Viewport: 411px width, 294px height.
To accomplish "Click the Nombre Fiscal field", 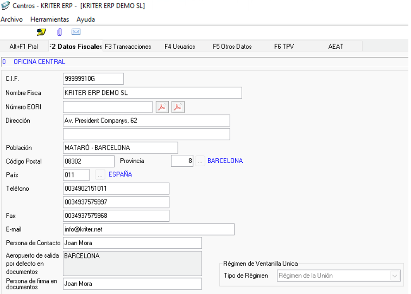I will [152, 93].
